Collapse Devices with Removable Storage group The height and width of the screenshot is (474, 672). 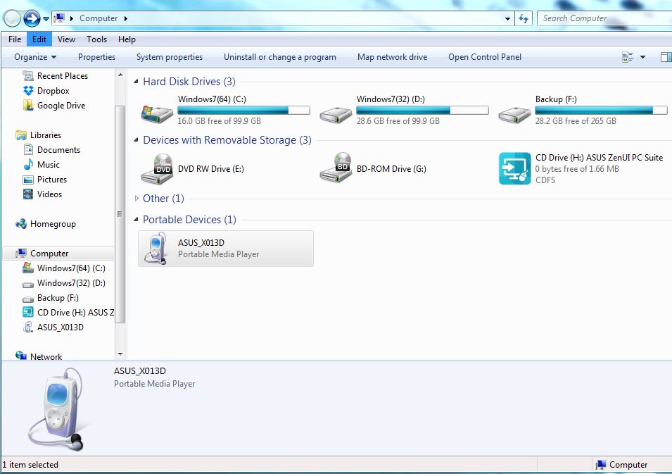136,140
